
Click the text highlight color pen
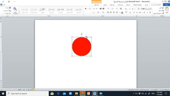(126, 13)
